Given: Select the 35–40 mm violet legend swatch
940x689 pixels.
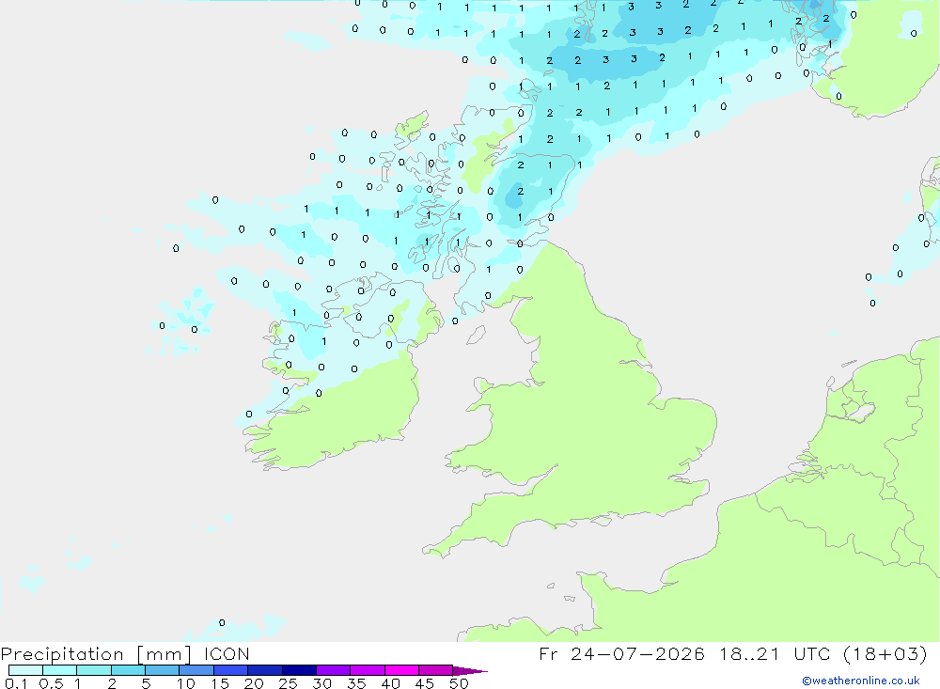Looking at the screenshot, I should (x=368, y=670).
